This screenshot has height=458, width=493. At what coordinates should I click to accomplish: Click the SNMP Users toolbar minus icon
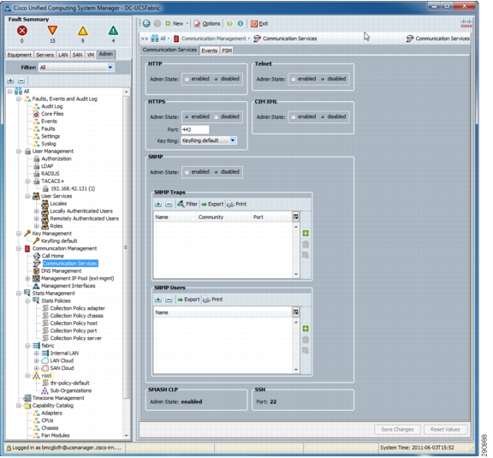coord(169,300)
